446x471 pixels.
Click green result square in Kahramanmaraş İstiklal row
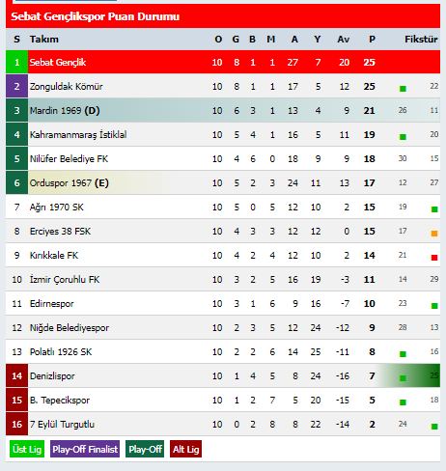[x=403, y=137]
